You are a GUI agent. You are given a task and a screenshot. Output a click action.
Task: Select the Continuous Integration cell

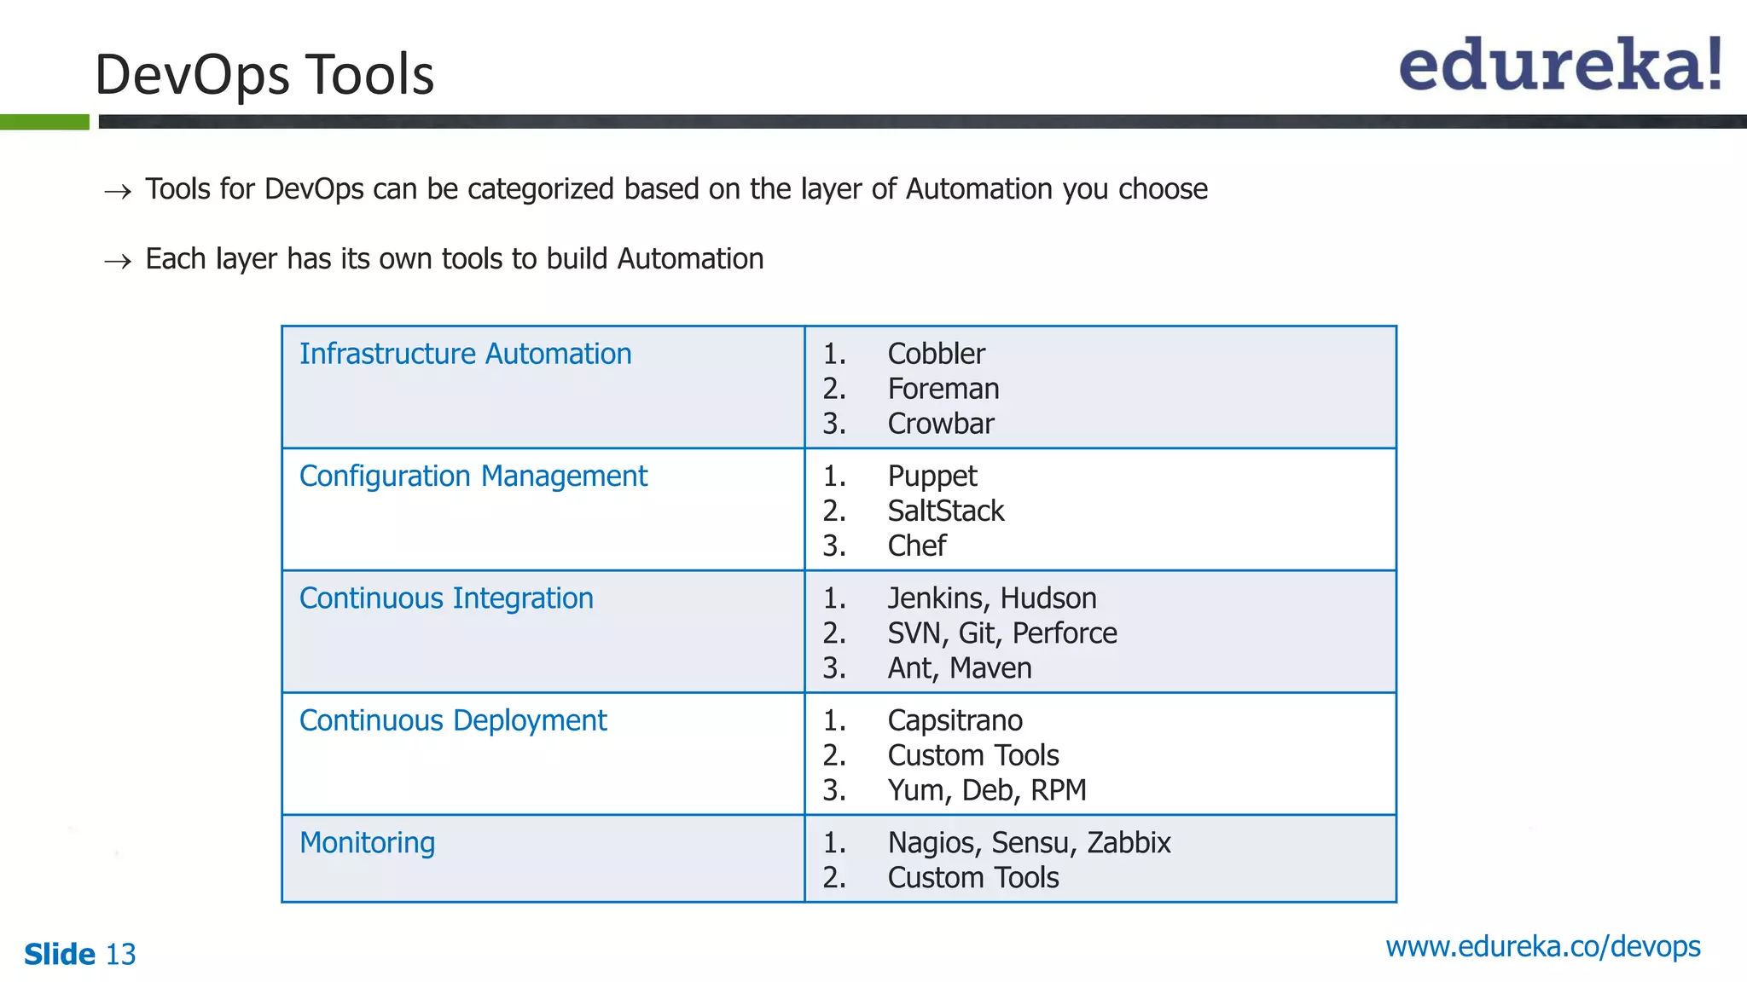point(543,632)
